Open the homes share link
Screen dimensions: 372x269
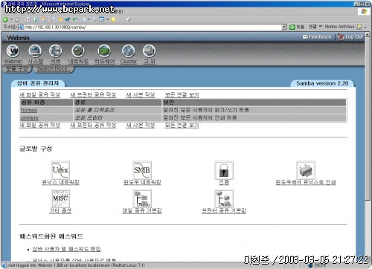click(x=29, y=110)
